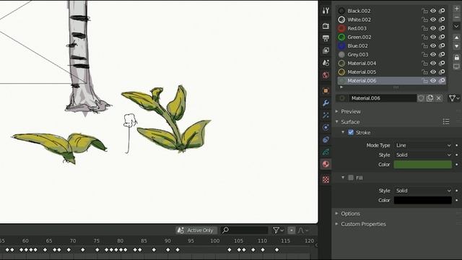
Task: Click the green Stroke Color swatch
Action: 423,165
